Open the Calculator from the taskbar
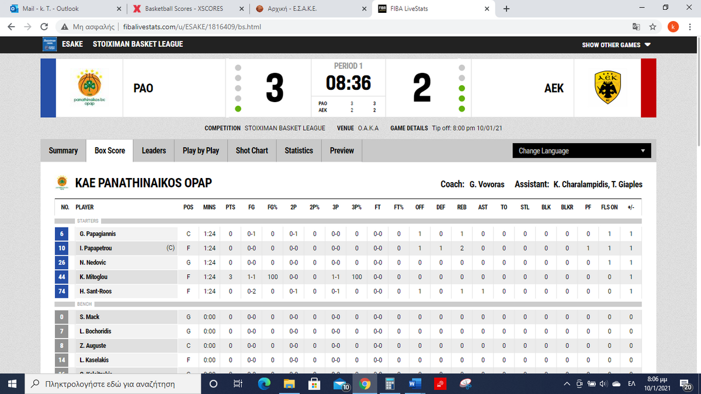Image resolution: width=701 pixels, height=394 pixels. (390, 383)
